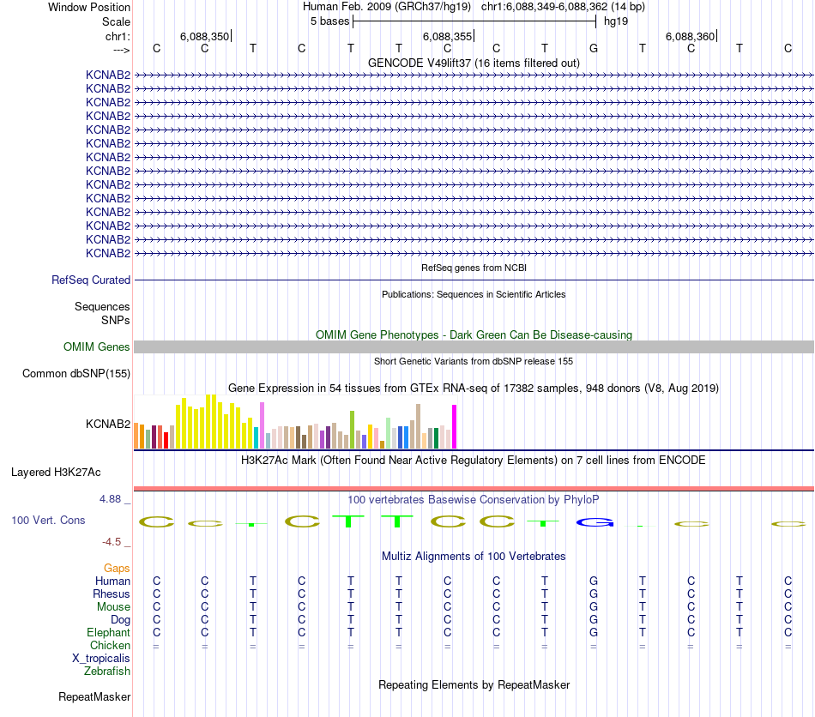
Task: Open the 'RefSeq genes from NCBI' track title
Action: [x=474, y=268]
